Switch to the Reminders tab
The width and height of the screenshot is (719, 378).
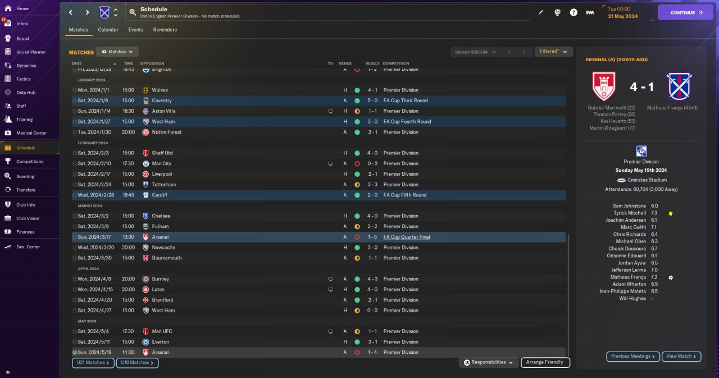(x=165, y=30)
